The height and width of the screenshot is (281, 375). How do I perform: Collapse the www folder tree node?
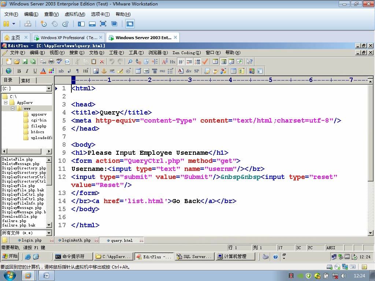pyautogui.click(x=13, y=108)
